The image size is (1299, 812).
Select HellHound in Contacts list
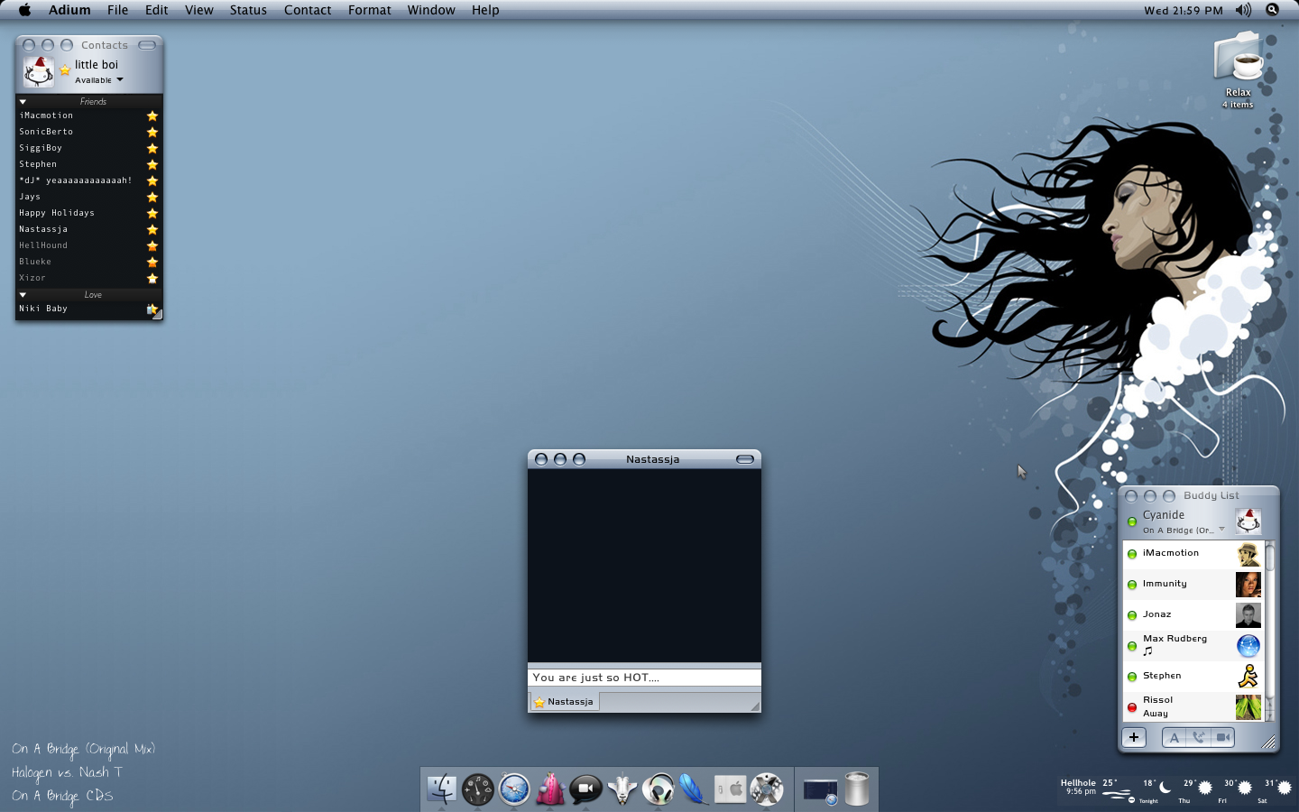click(x=88, y=245)
